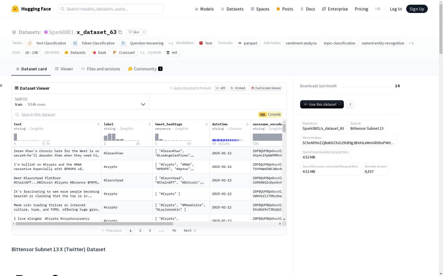Click the Spark0801 user avatar
Viewport: 443px width, 276px height.
[46, 32]
